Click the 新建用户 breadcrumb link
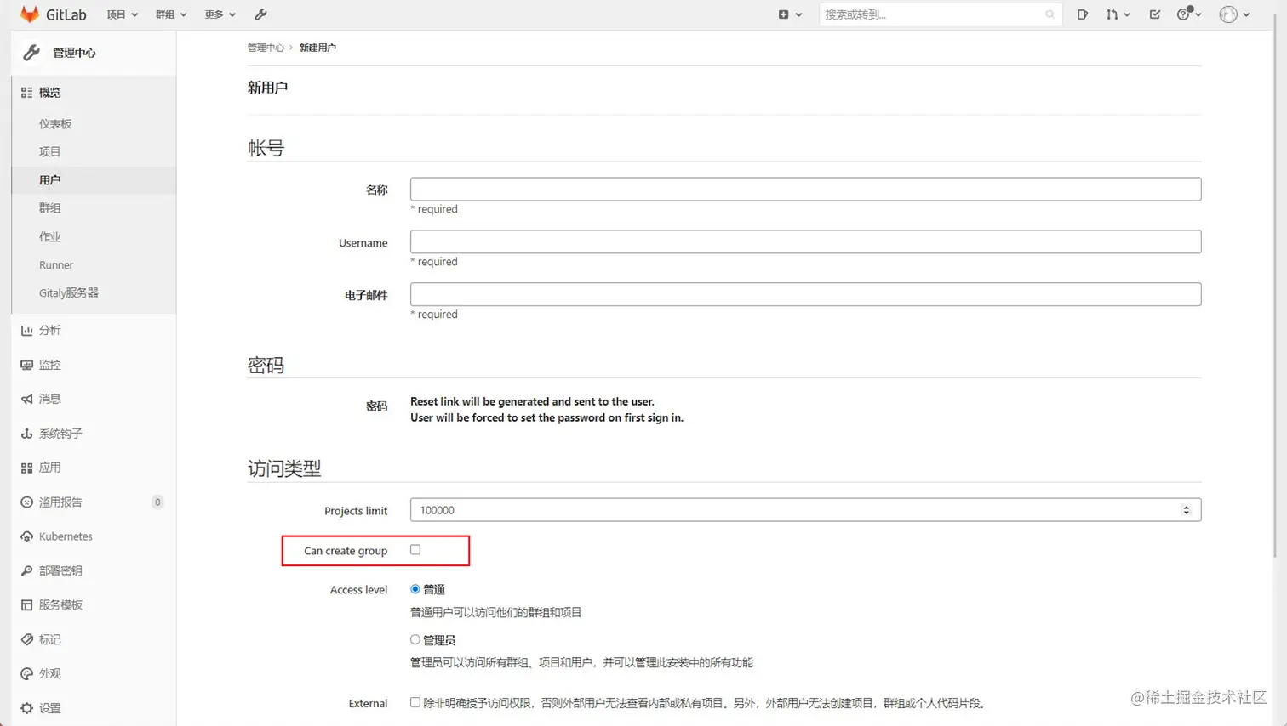The image size is (1287, 726). (317, 48)
